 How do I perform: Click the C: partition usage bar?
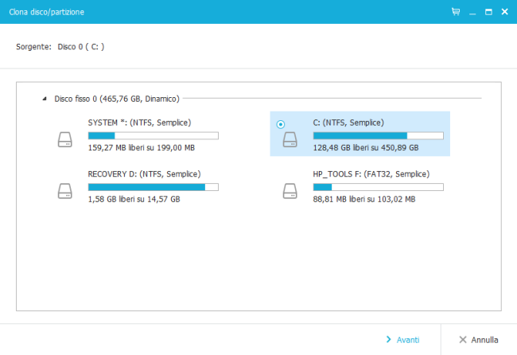[x=378, y=136]
